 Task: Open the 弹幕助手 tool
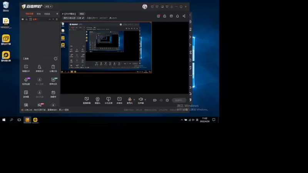(26, 68)
